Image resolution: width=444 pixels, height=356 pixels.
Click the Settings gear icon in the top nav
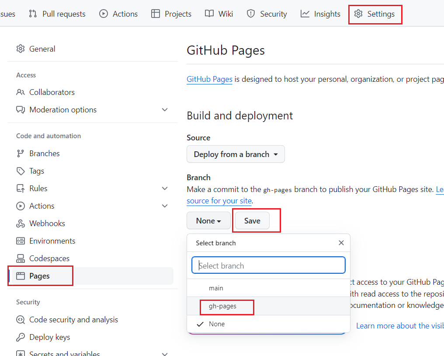[x=358, y=14]
